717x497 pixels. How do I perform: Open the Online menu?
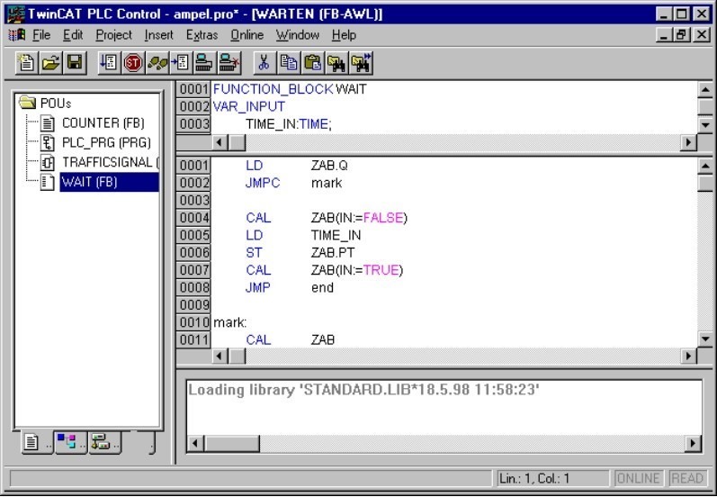pos(246,35)
